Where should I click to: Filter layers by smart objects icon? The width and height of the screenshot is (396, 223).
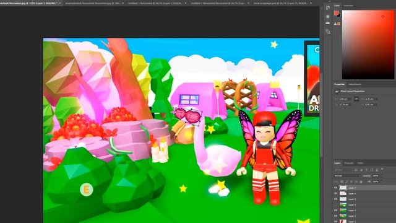(x=377, y=170)
